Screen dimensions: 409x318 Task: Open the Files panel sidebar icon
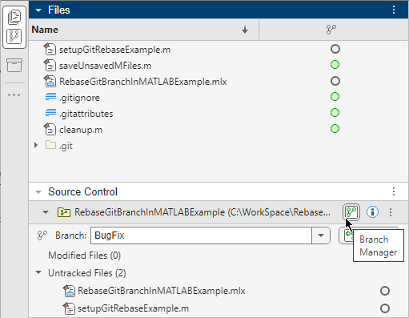[14, 17]
